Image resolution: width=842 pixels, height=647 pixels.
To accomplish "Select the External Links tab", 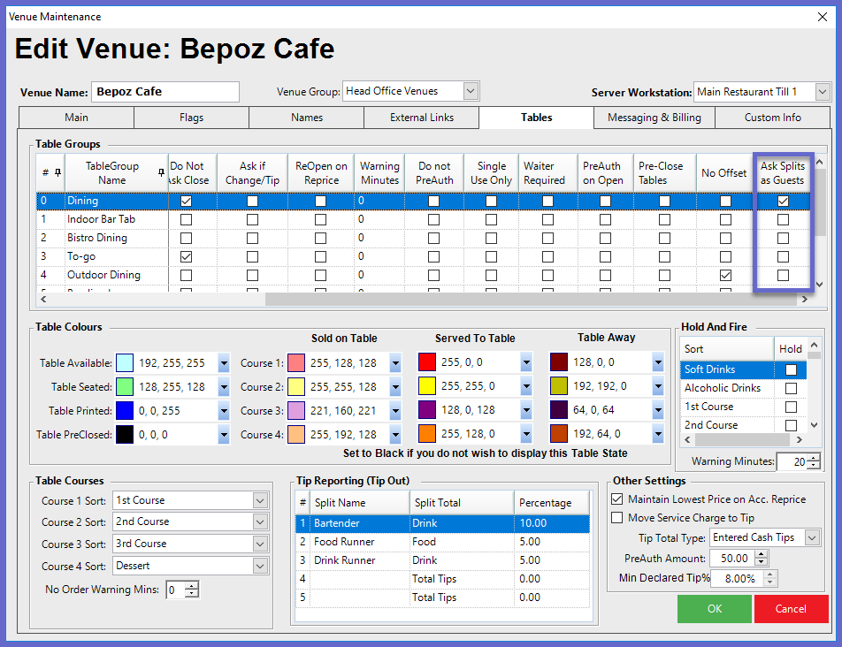I will click(422, 118).
